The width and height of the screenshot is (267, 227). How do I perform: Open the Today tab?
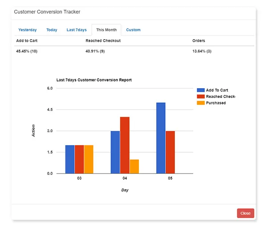tap(52, 30)
